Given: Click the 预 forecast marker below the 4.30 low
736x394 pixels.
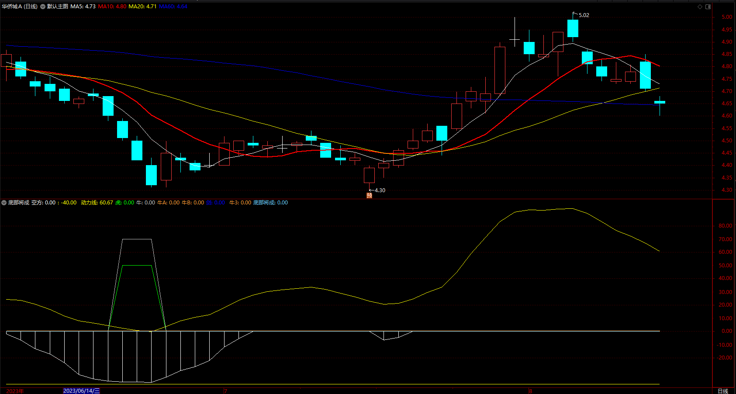Looking at the screenshot, I should click(369, 196).
